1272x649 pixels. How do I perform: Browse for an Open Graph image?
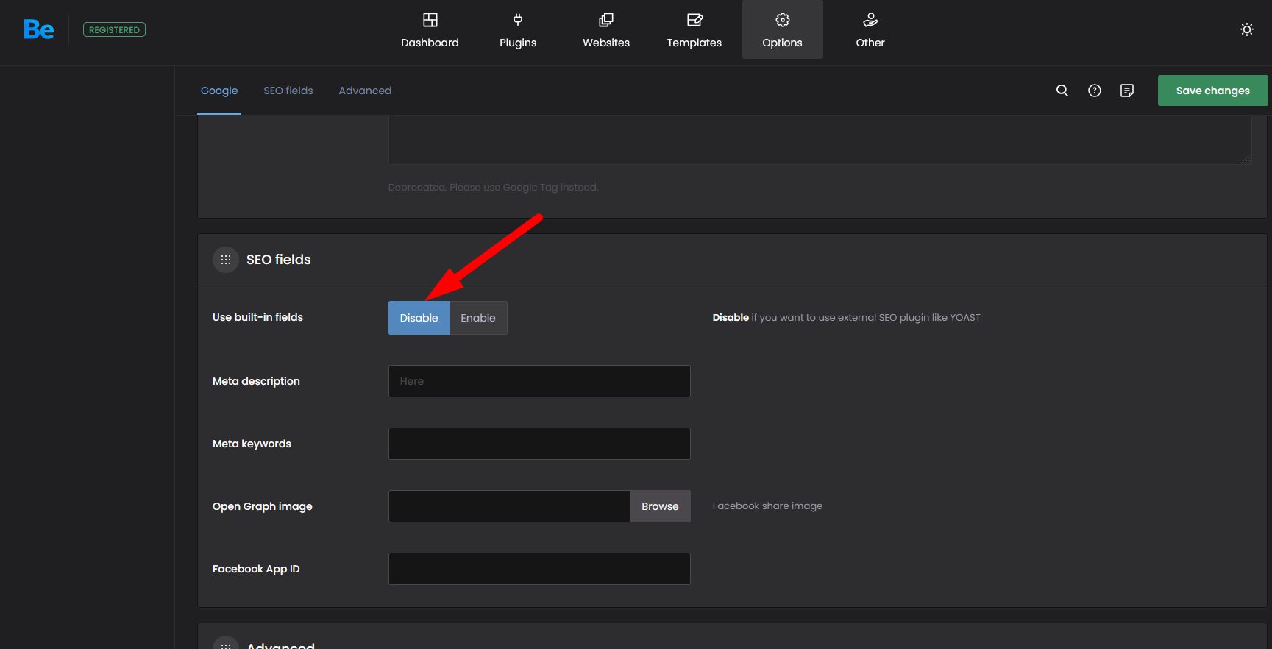660,506
